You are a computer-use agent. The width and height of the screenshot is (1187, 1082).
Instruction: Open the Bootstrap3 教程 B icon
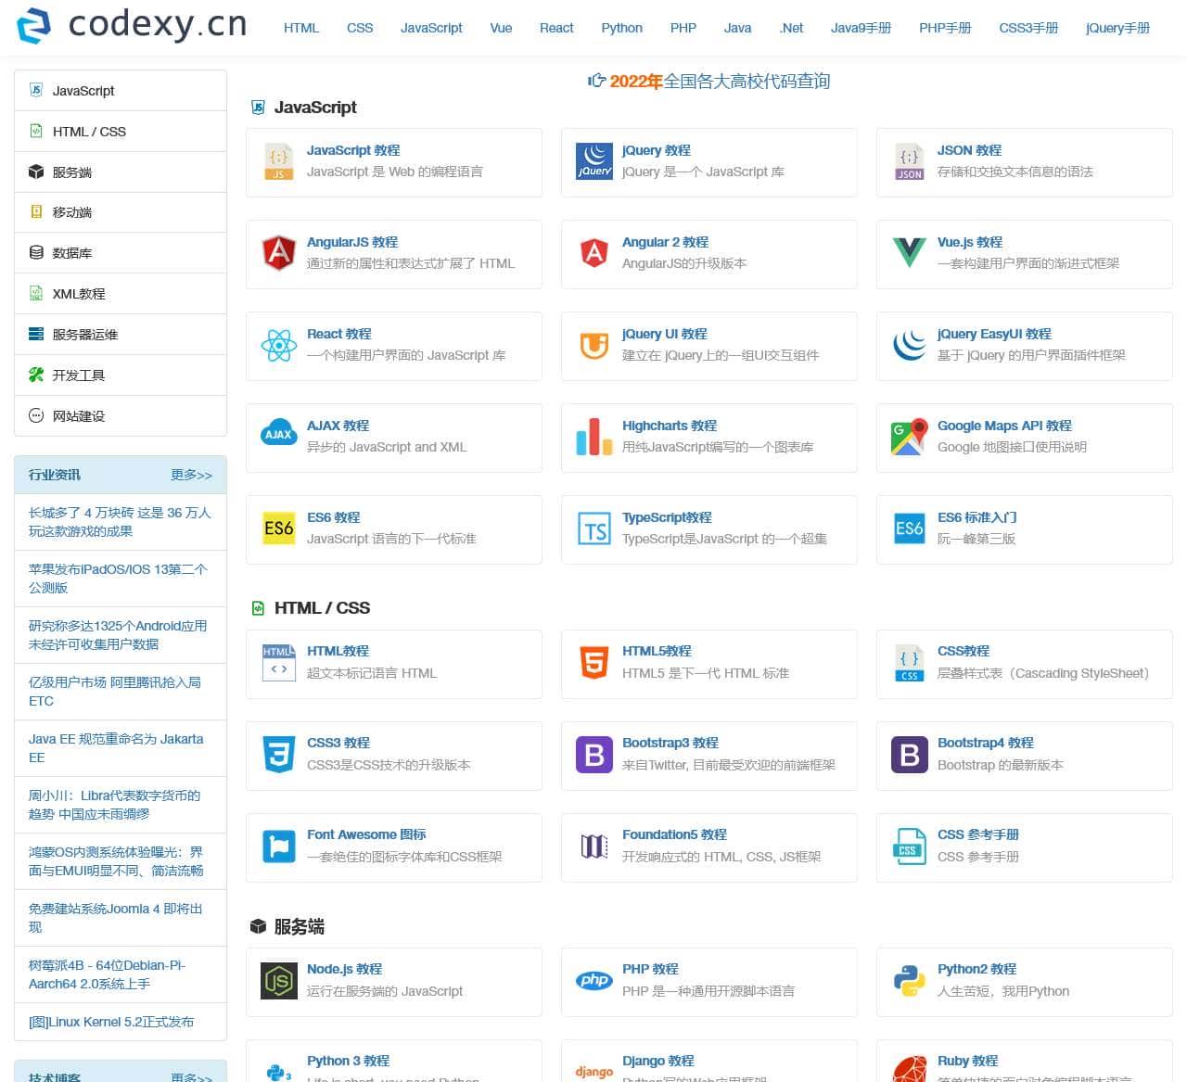(x=594, y=755)
